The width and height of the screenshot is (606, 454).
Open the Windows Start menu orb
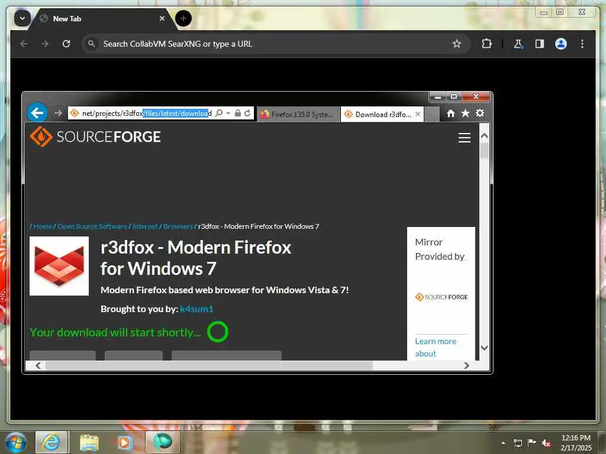(16, 442)
